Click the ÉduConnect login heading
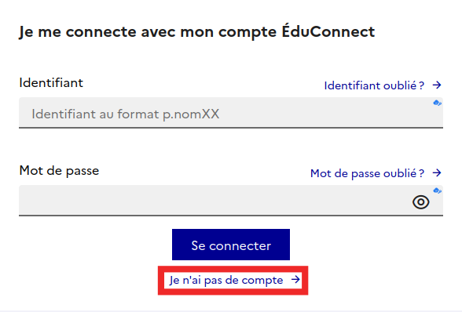The image size is (462, 312). pyautogui.click(x=196, y=32)
